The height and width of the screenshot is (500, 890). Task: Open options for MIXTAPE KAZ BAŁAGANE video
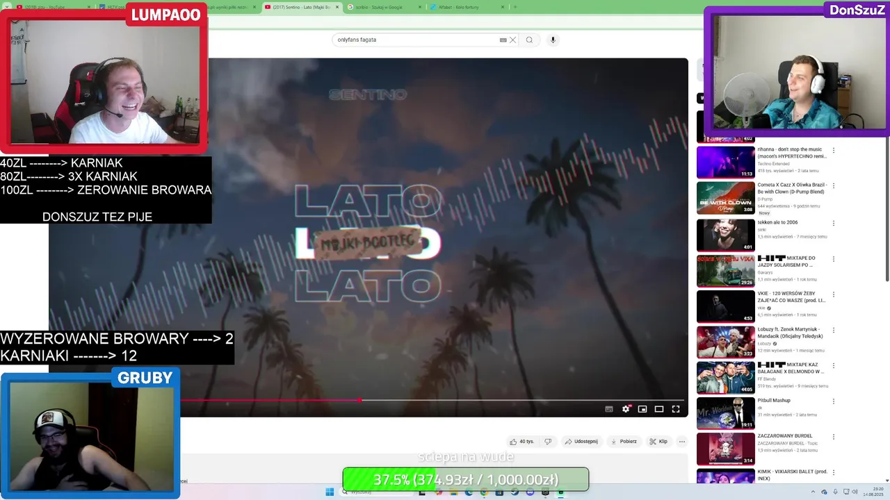(x=834, y=365)
